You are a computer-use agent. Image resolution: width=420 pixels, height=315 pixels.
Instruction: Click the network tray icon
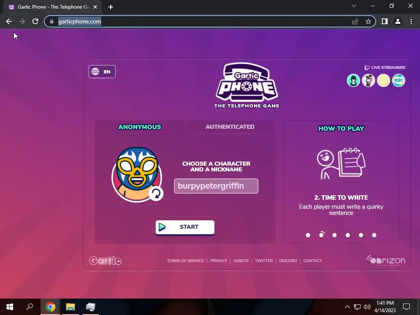pos(357,307)
